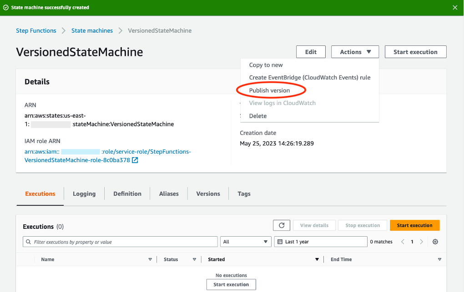Open the Last 1 year date range picker
Screen dimensions: 464x292
point(321,242)
